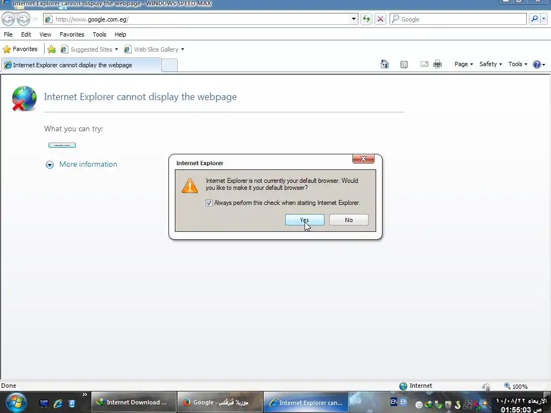Viewport: 551px width, 413px height.
Task: Click Show Desktop quick launch icon
Action: coord(44,403)
